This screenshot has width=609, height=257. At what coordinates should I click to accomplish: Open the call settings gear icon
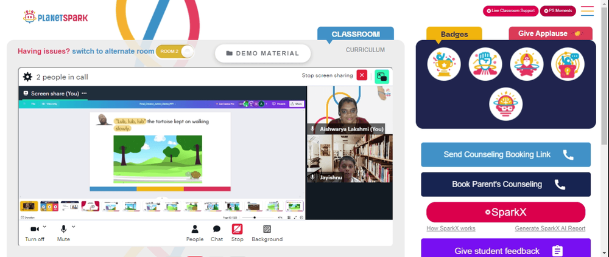(27, 77)
